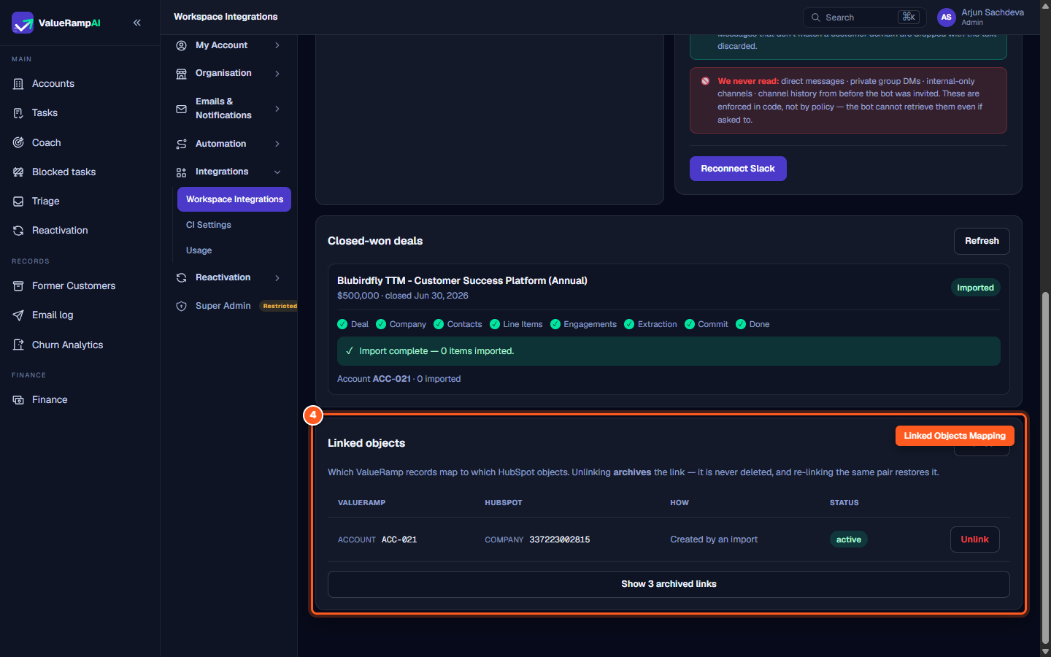Click the Accounts building icon
Screen dimensions: 1051x657
point(18,84)
